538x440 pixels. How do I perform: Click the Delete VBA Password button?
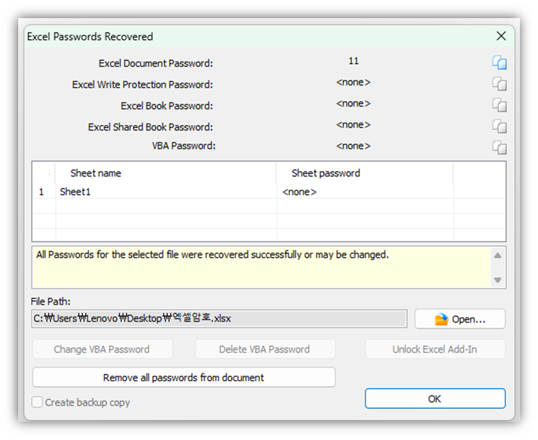tap(264, 349)
